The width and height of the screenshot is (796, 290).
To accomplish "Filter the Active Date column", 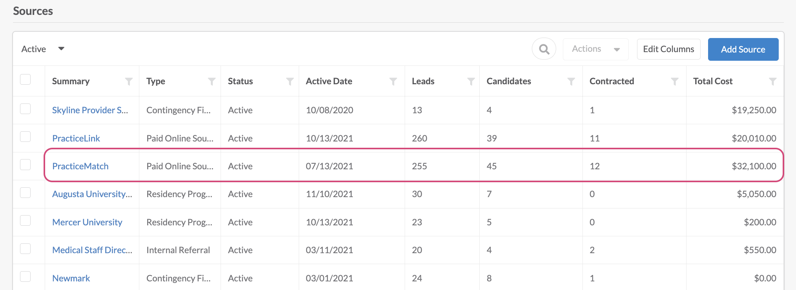I will click(x=393, y=82).
